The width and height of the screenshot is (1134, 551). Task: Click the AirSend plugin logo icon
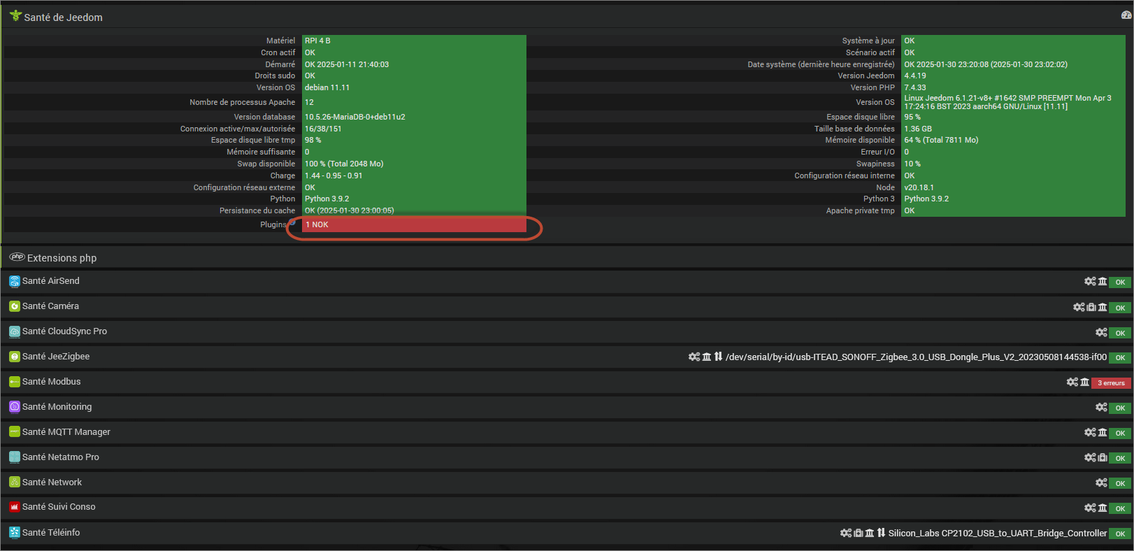[15, 281]
